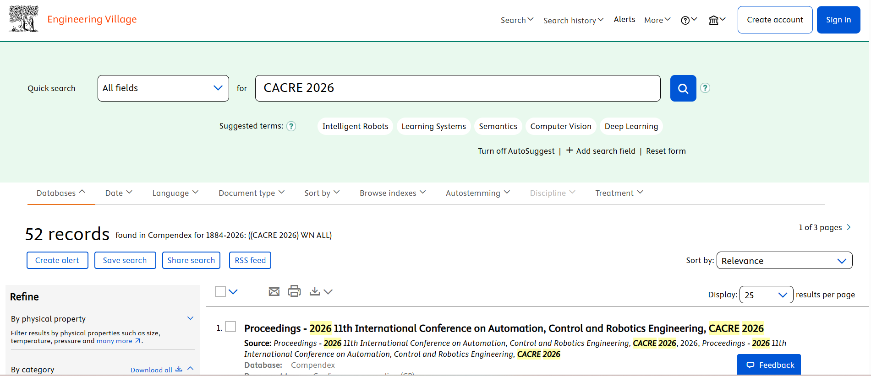Click the Sign in button

tap(838, 20)
